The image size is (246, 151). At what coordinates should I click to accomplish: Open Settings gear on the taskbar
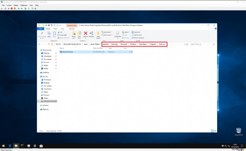35,146
